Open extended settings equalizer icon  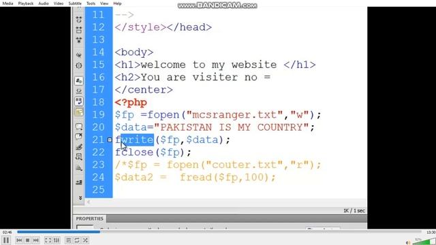pyautogui.click(x=57, y=240)
